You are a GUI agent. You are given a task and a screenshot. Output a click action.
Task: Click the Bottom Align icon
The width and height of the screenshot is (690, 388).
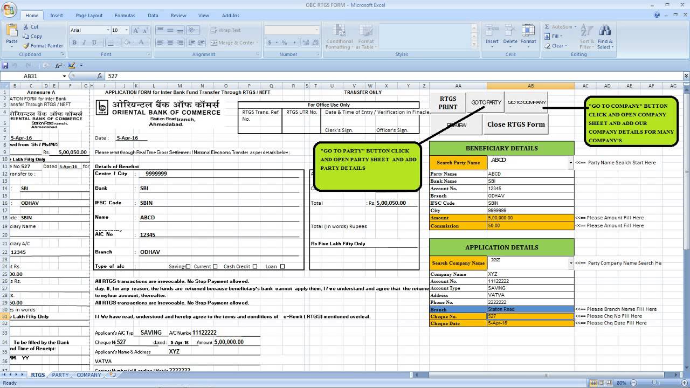(x=181, y=30)
